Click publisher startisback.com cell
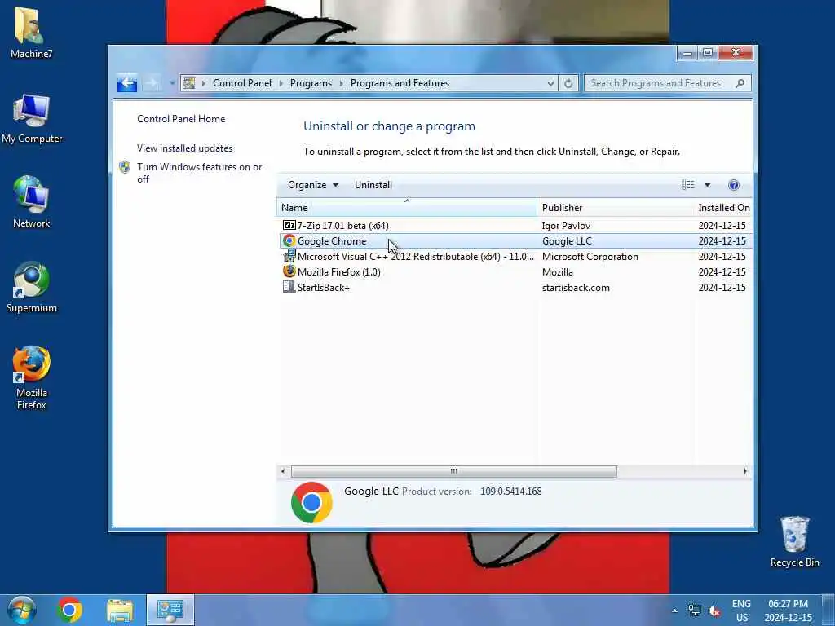Screen dimensions: 835x626 (x=576, y=288)
